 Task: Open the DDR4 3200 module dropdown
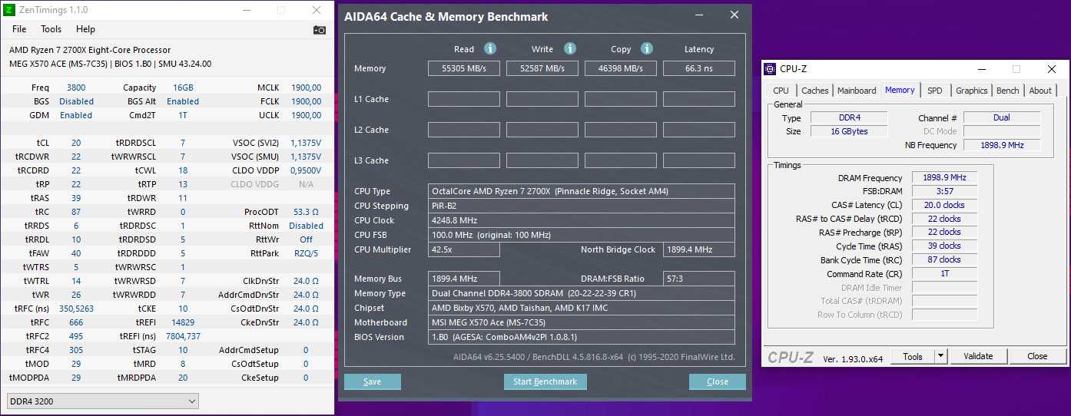102,401
